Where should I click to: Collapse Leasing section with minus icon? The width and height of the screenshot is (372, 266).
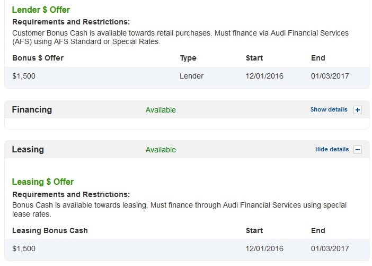(x=358, y=150)
